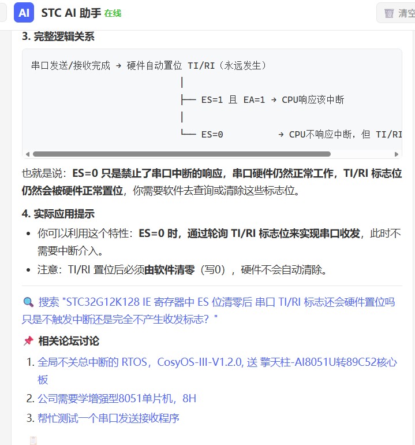Click the clipboard copy icon at the bottom
This screenshot has height=445, width=415.
click(33, 440)
